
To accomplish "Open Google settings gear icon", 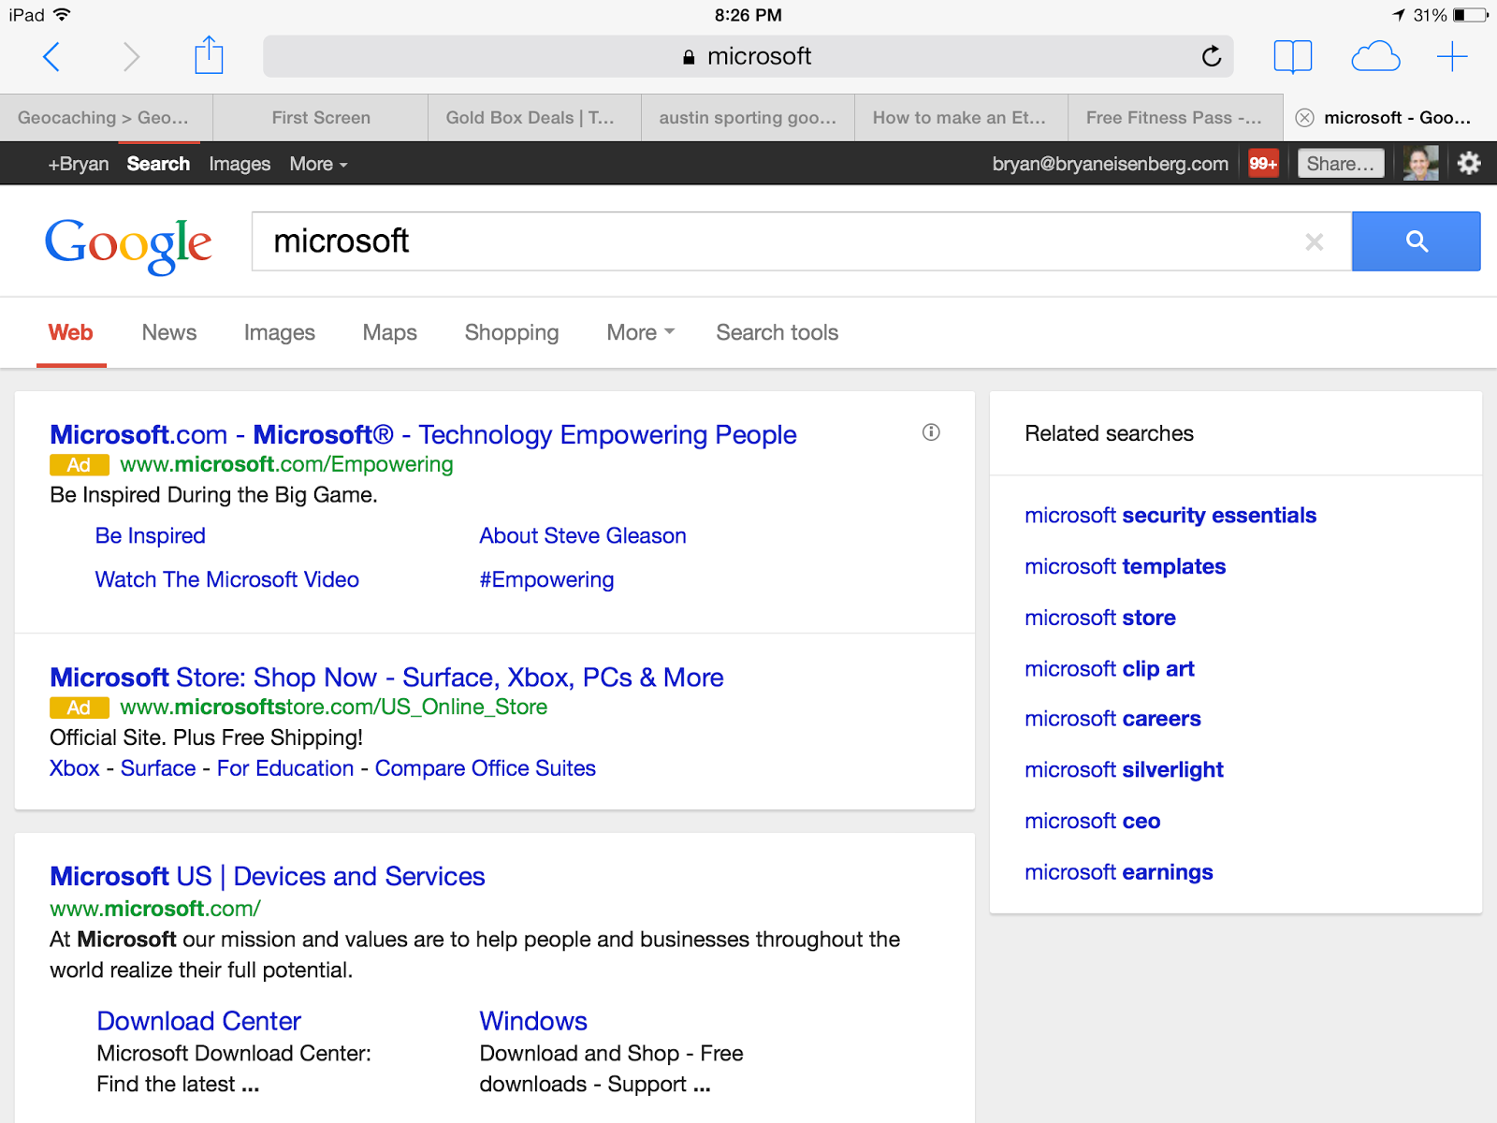I will tap(1468, 164).
